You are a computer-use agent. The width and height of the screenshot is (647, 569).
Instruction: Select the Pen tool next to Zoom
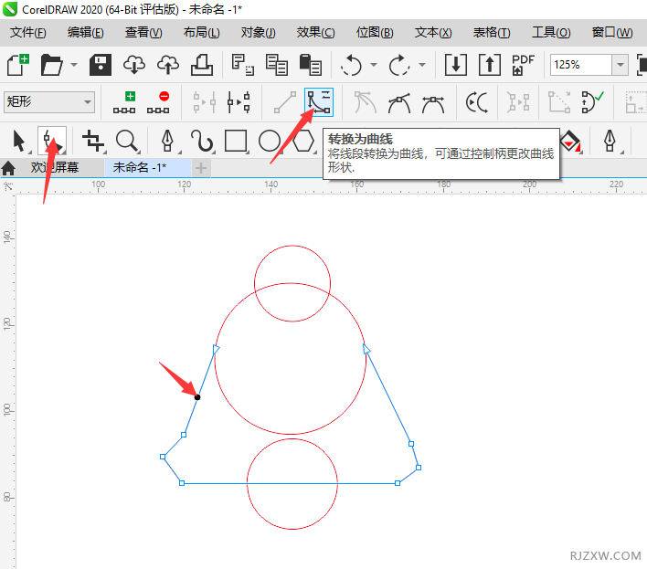168,141
